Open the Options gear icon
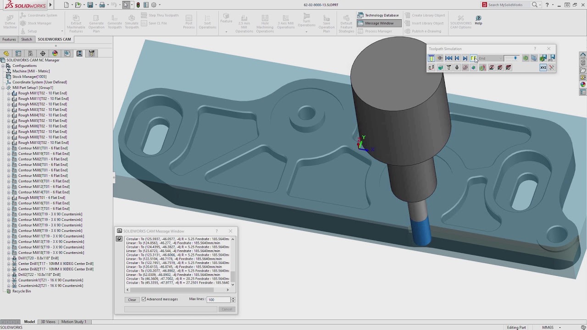The image size is (587, 330). (x=154, y=5)
